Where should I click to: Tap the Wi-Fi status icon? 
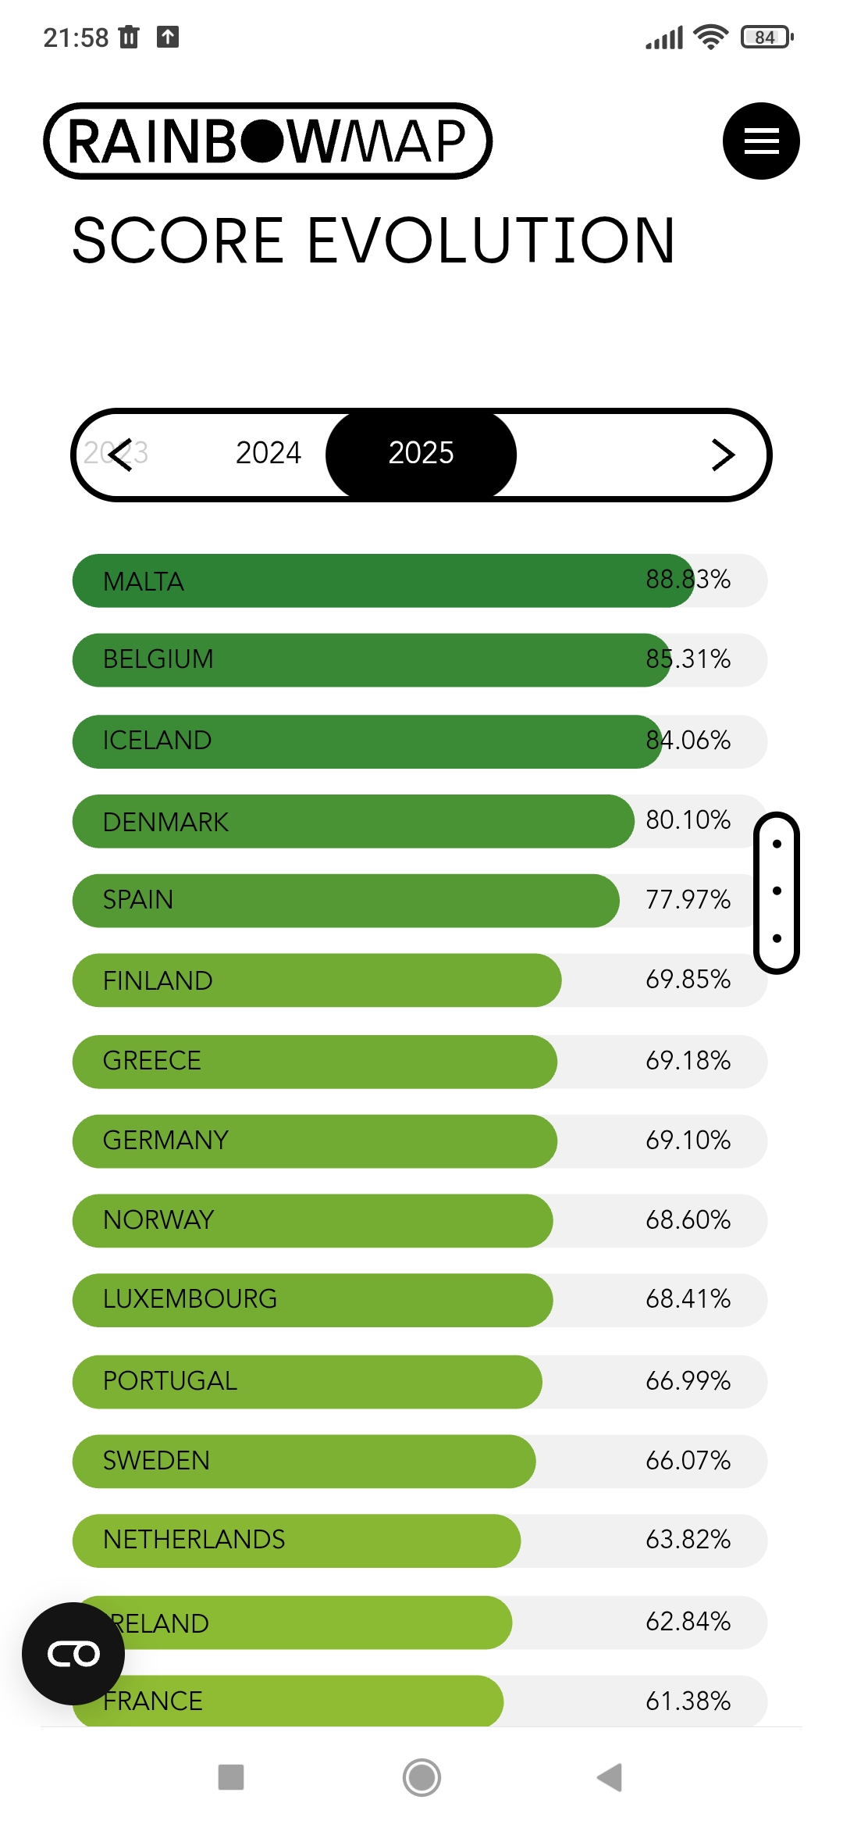[x=710, y=37]
